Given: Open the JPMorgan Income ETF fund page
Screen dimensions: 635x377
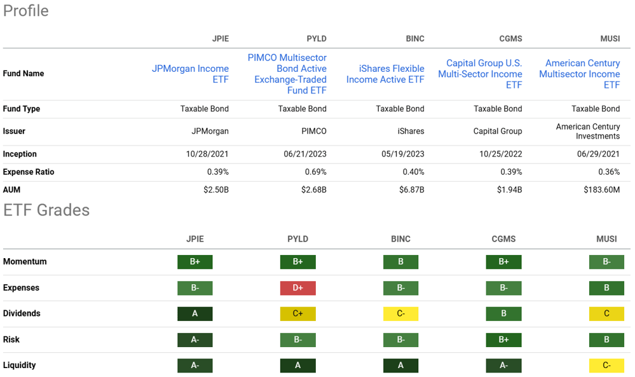Looking at the screenshot, I should click(x=190, y=74).
